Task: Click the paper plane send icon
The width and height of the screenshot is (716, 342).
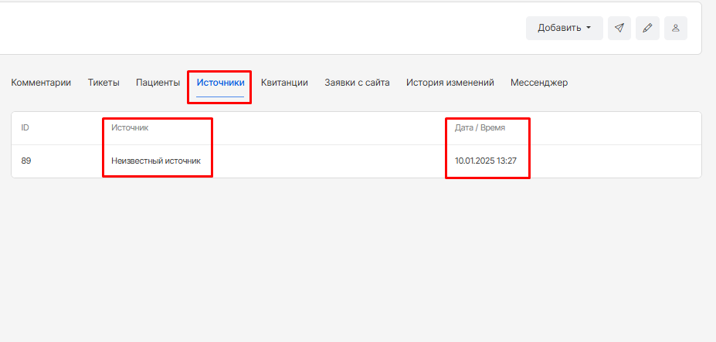Action: coord(619,28)
